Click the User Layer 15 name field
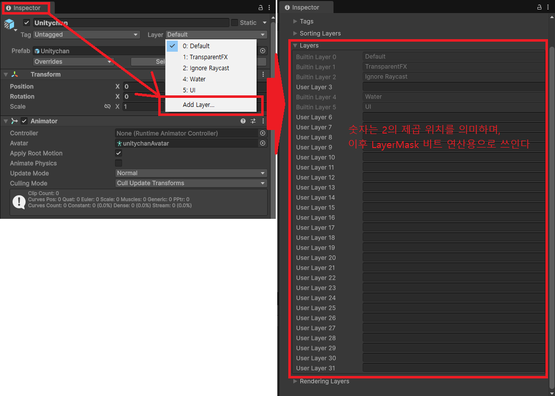This screenshot has height=396, width=555. click(x=454, y=208)
